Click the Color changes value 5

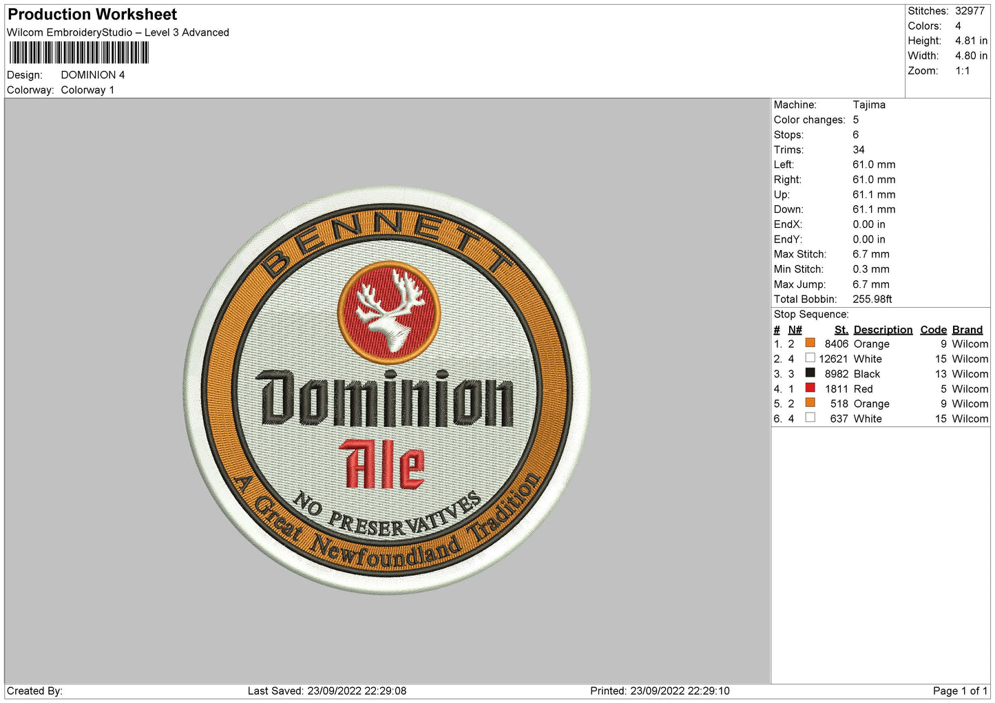[856, 120]
